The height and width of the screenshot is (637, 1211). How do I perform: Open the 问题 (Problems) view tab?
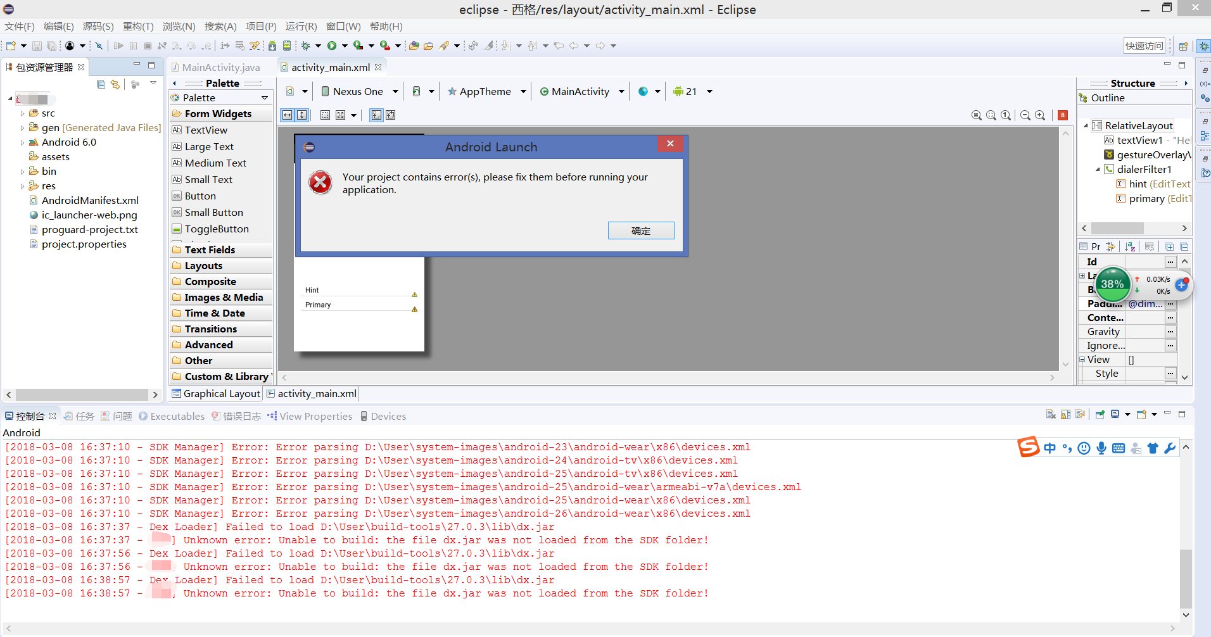[x=117, y=416]
